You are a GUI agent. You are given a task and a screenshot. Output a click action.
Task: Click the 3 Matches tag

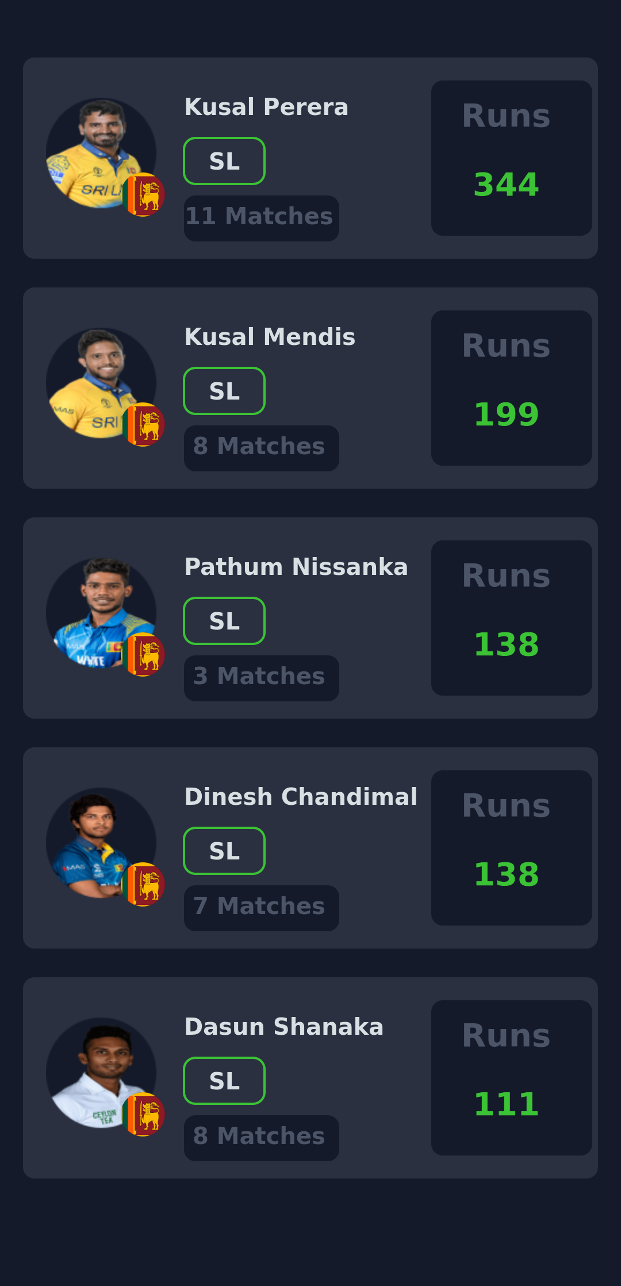coord(262,678)
